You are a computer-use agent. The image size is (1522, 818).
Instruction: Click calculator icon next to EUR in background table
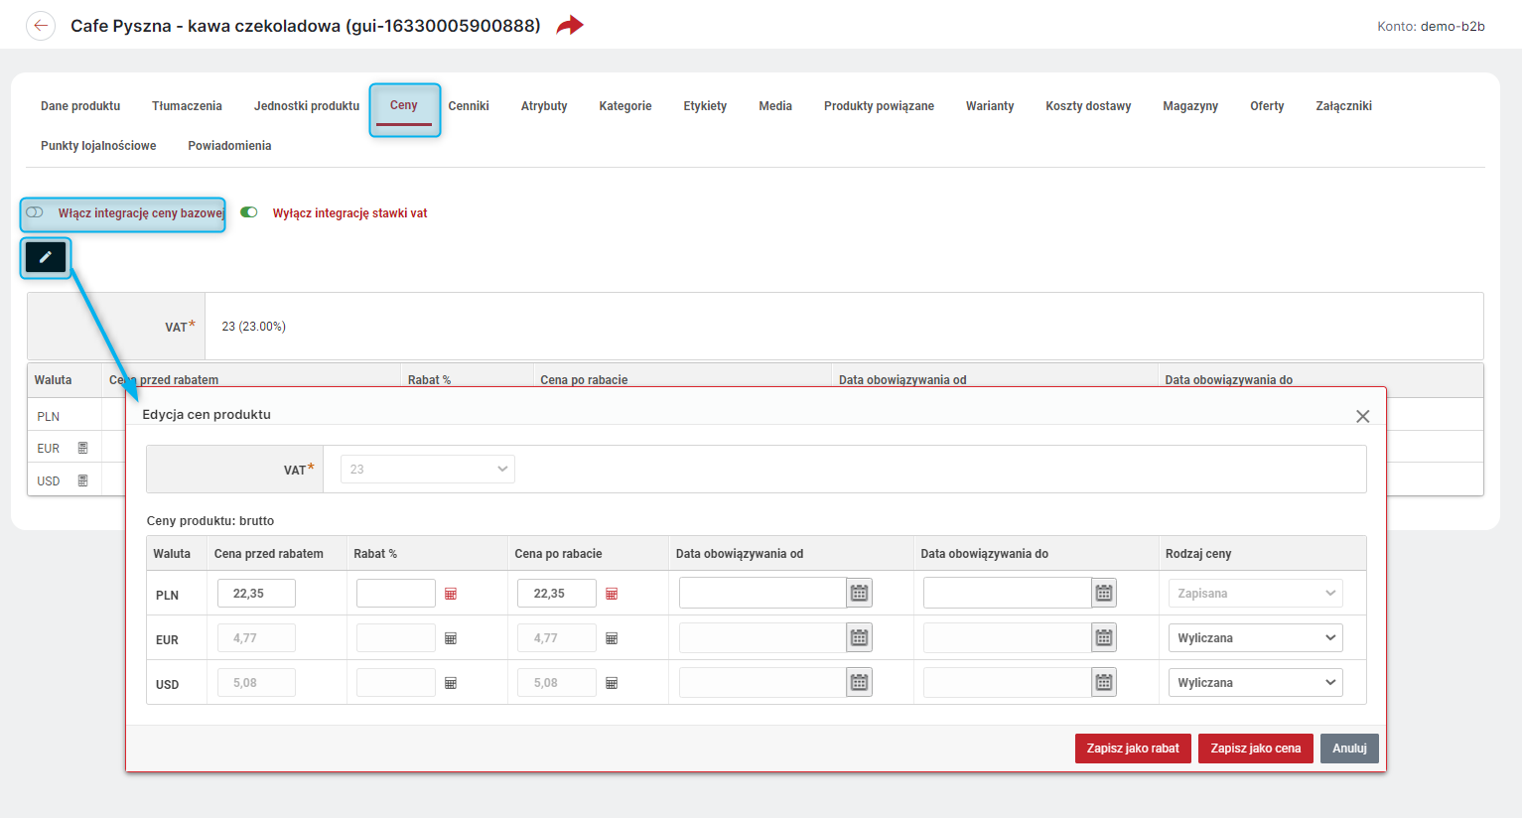click(83, 449)
